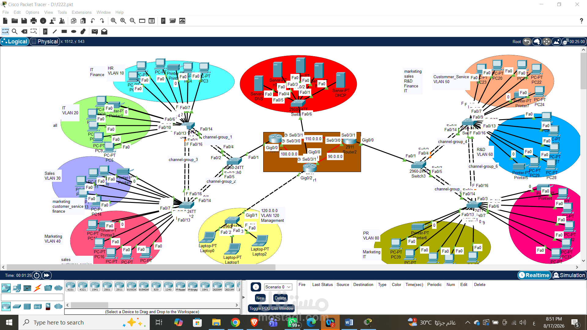This screenshot has width=587, height=330.
Task: Place a note with the Note tool
Action: pyautogui.click(x=45, y=31)
